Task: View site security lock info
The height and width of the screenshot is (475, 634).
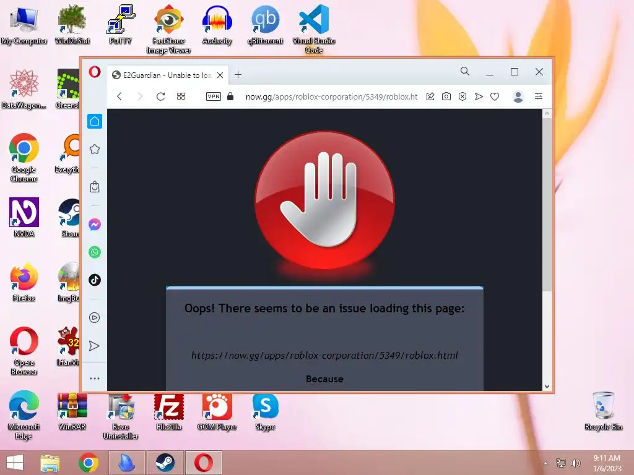Action: click(x=230, y=96)
